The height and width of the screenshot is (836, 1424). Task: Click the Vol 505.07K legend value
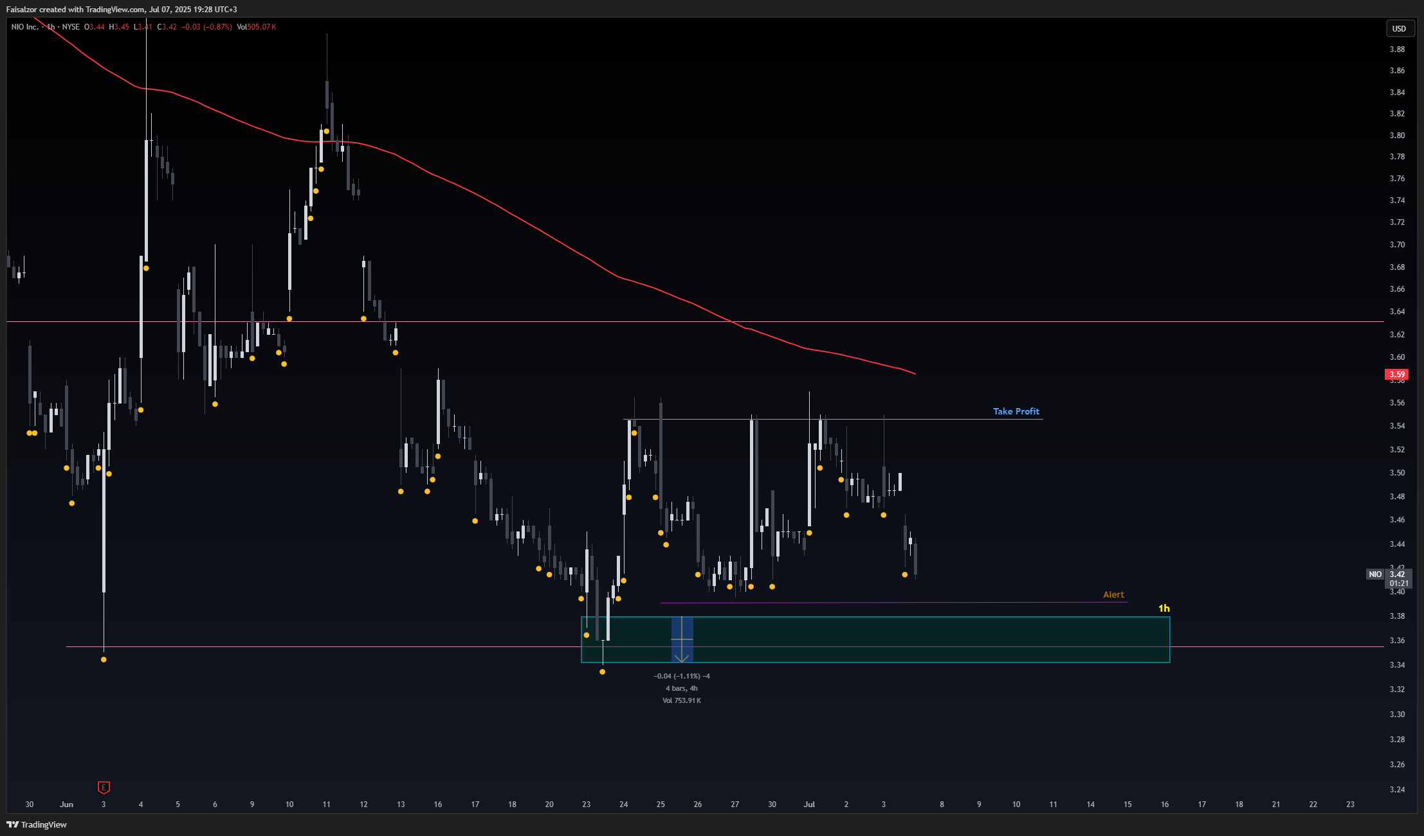pyautogui.click(x=256, y=27)
